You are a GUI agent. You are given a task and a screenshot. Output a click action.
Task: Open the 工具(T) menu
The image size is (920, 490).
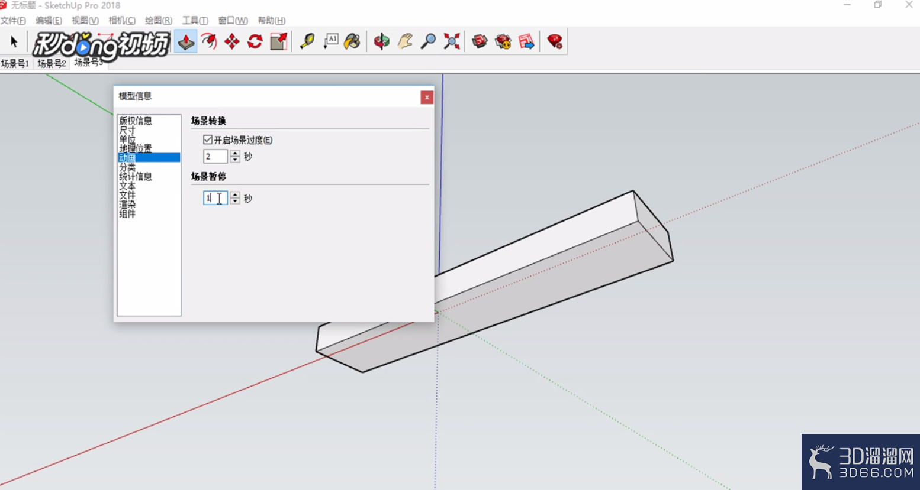tap(195, 21)
